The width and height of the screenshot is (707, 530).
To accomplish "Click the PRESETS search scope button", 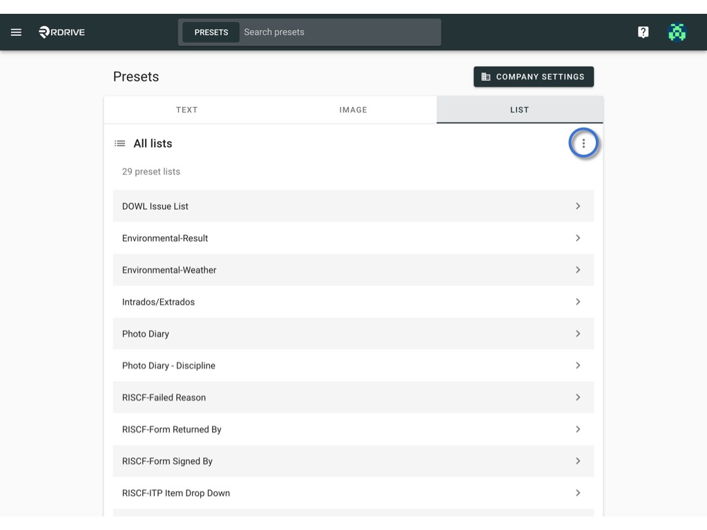I will click(211, 32).
